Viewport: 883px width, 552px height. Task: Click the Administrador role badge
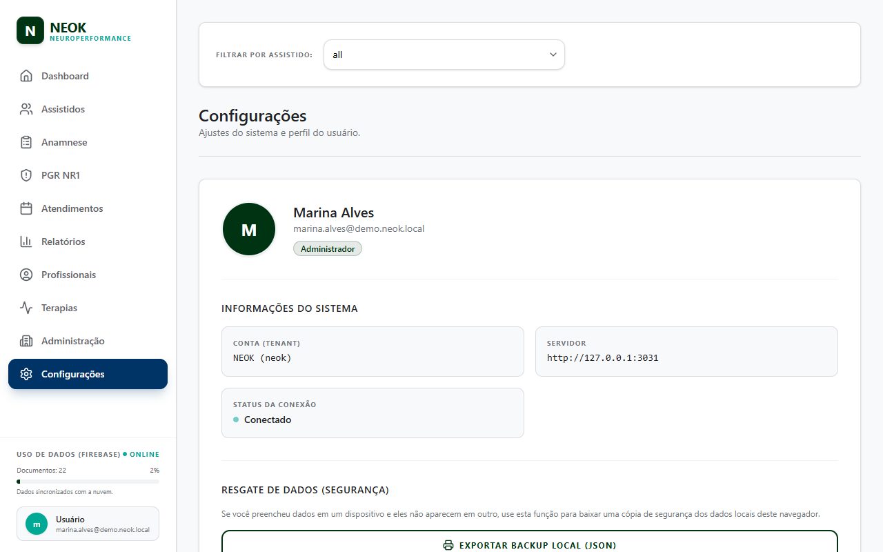click(328, 248)
